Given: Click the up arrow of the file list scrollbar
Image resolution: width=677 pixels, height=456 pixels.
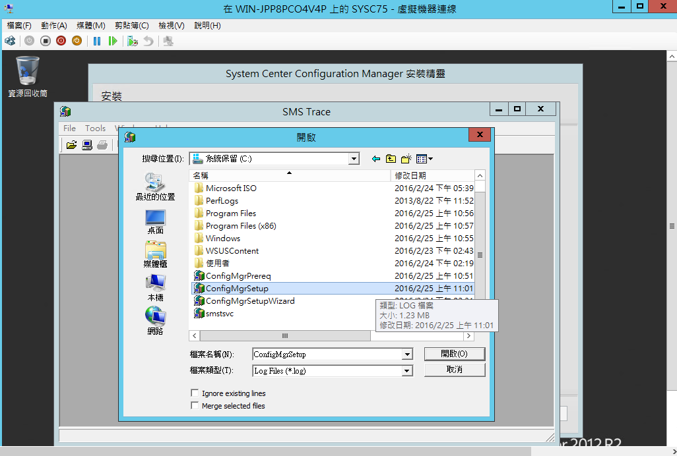Looking at the screenshot, I should point(480,175).
